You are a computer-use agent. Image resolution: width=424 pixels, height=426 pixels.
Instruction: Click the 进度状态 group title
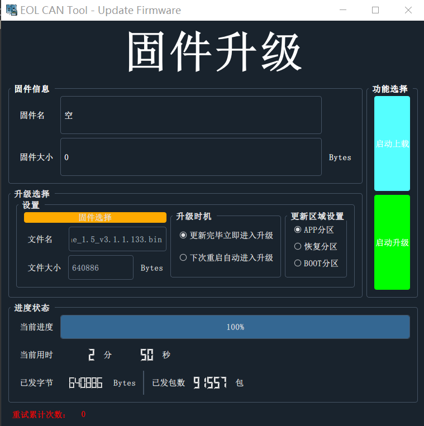[x=32, y=308]
